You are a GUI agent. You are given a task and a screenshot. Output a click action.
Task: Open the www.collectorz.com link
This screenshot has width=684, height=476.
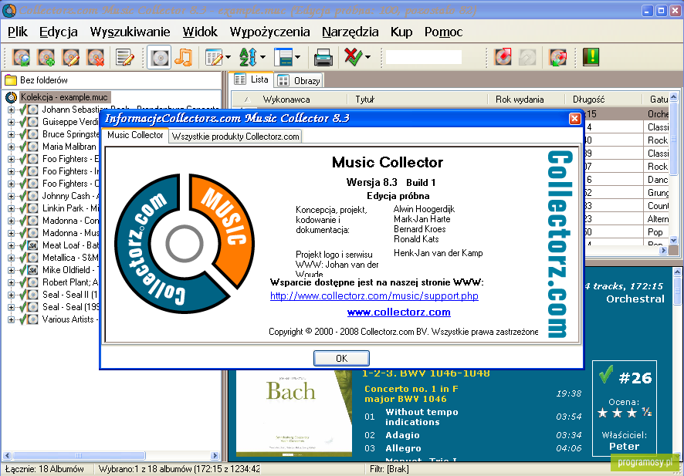pos(398,312)
